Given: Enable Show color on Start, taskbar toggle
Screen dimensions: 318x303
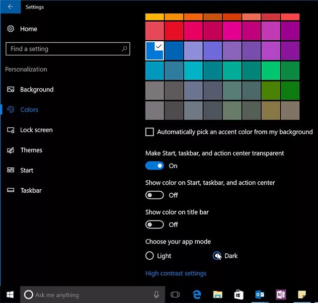Looking at the screenshot, I should pyautogui.click(x=155, y=195).
